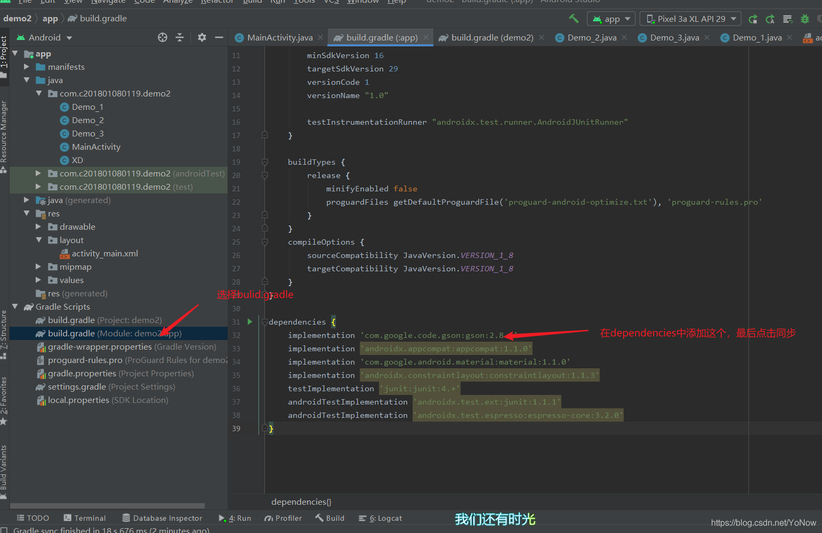
Task: Toggle the Build Variants side tab
Action: click(x=4, y=472)
